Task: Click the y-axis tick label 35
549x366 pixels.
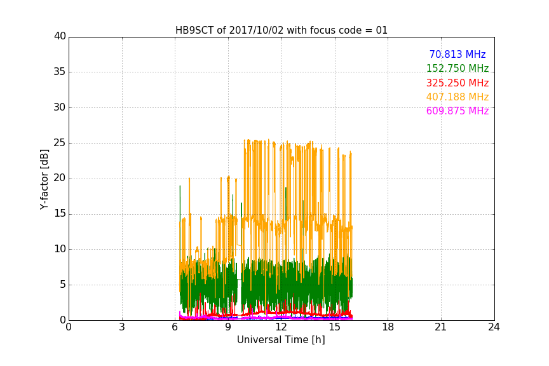Action: point(60,72)
